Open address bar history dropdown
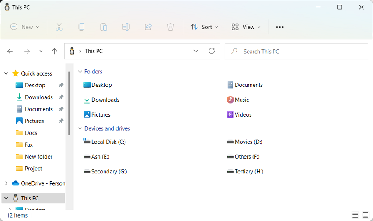 tap(196, 51)
